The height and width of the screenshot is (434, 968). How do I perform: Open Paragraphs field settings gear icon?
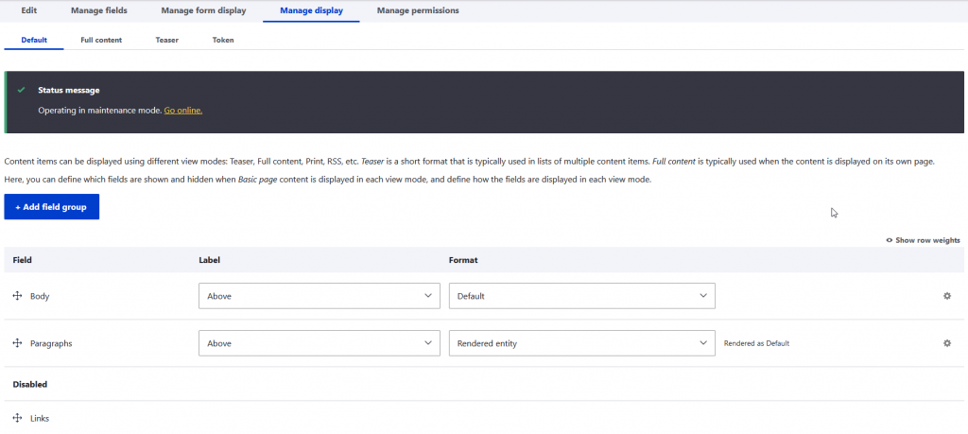point(946,343)
